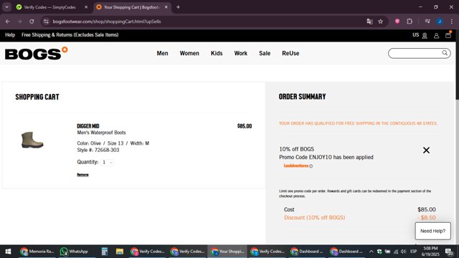Go back to the previous page
The height and width of the screenshot is (258, 459).
[x=8, y=21]
